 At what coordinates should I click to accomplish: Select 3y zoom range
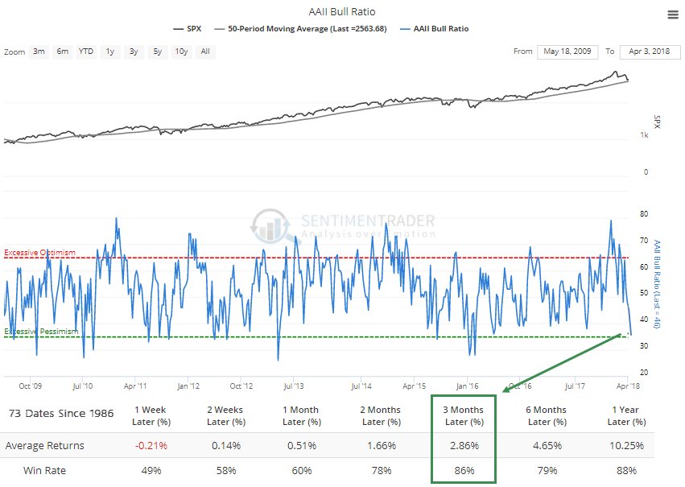(134, 52)
